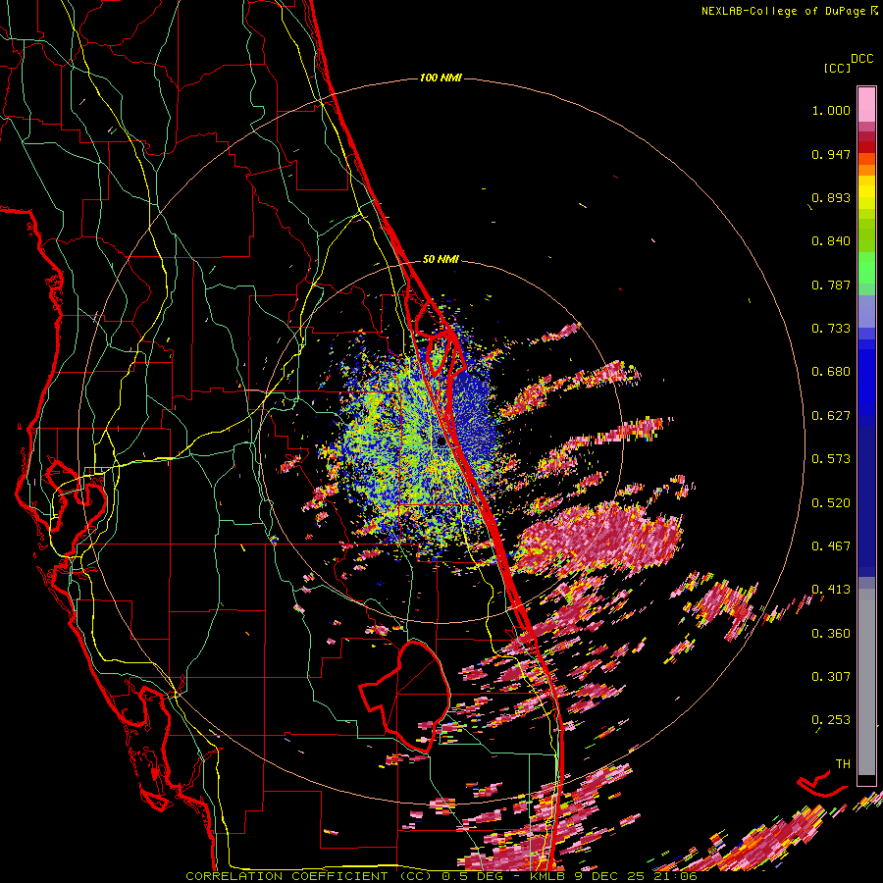Click the 0.787 scale value
This screenshot has width=883, height=883.
pyautogui.click(x=831, y=285)
